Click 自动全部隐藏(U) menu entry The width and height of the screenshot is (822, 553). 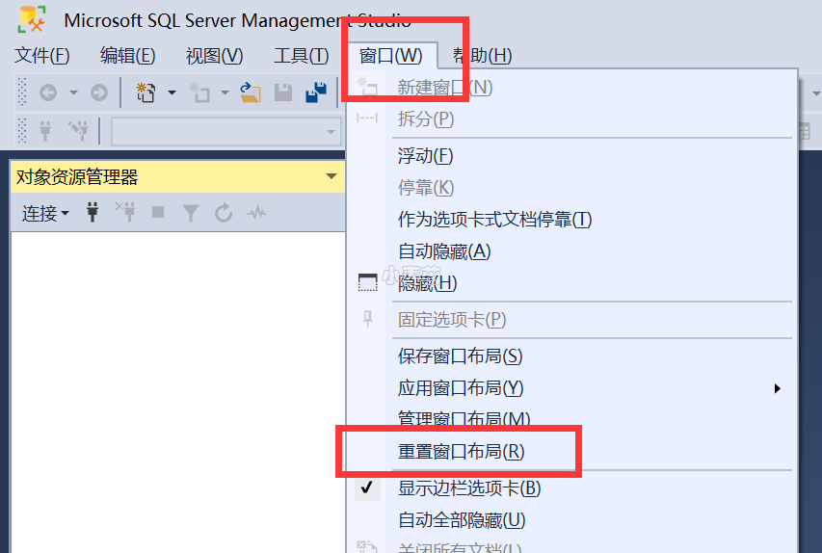coord(462,520)
